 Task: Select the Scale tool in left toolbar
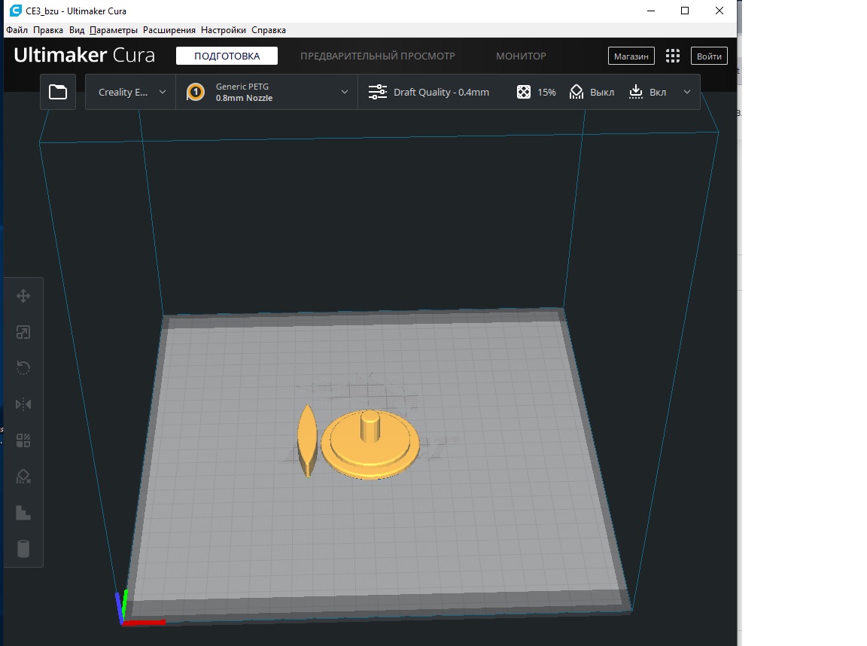[x=23, y=332]
